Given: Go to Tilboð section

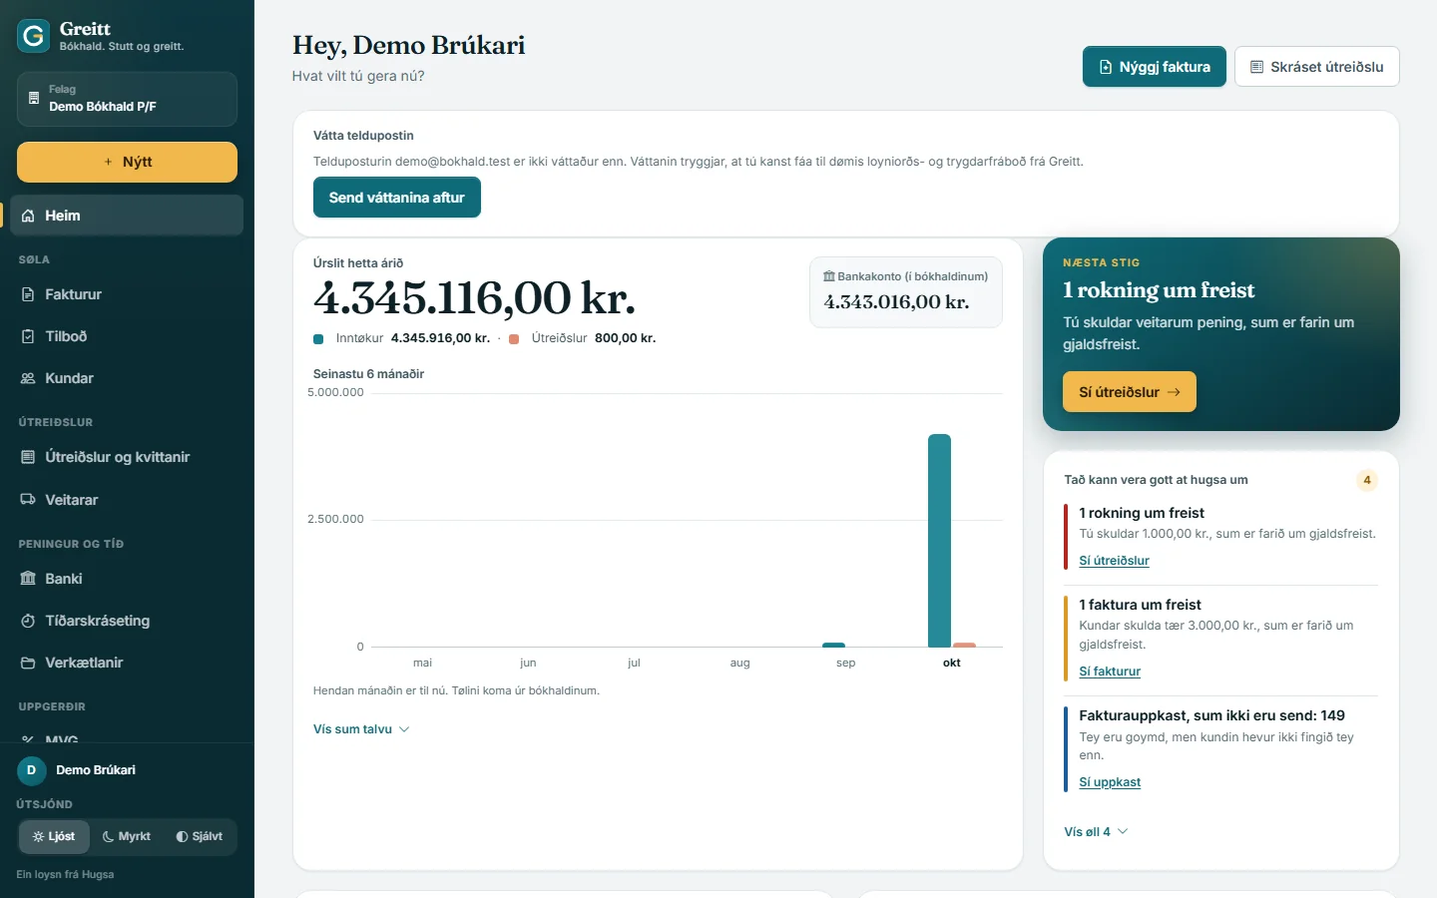Looking at the screenshot, I should (127, 336).
